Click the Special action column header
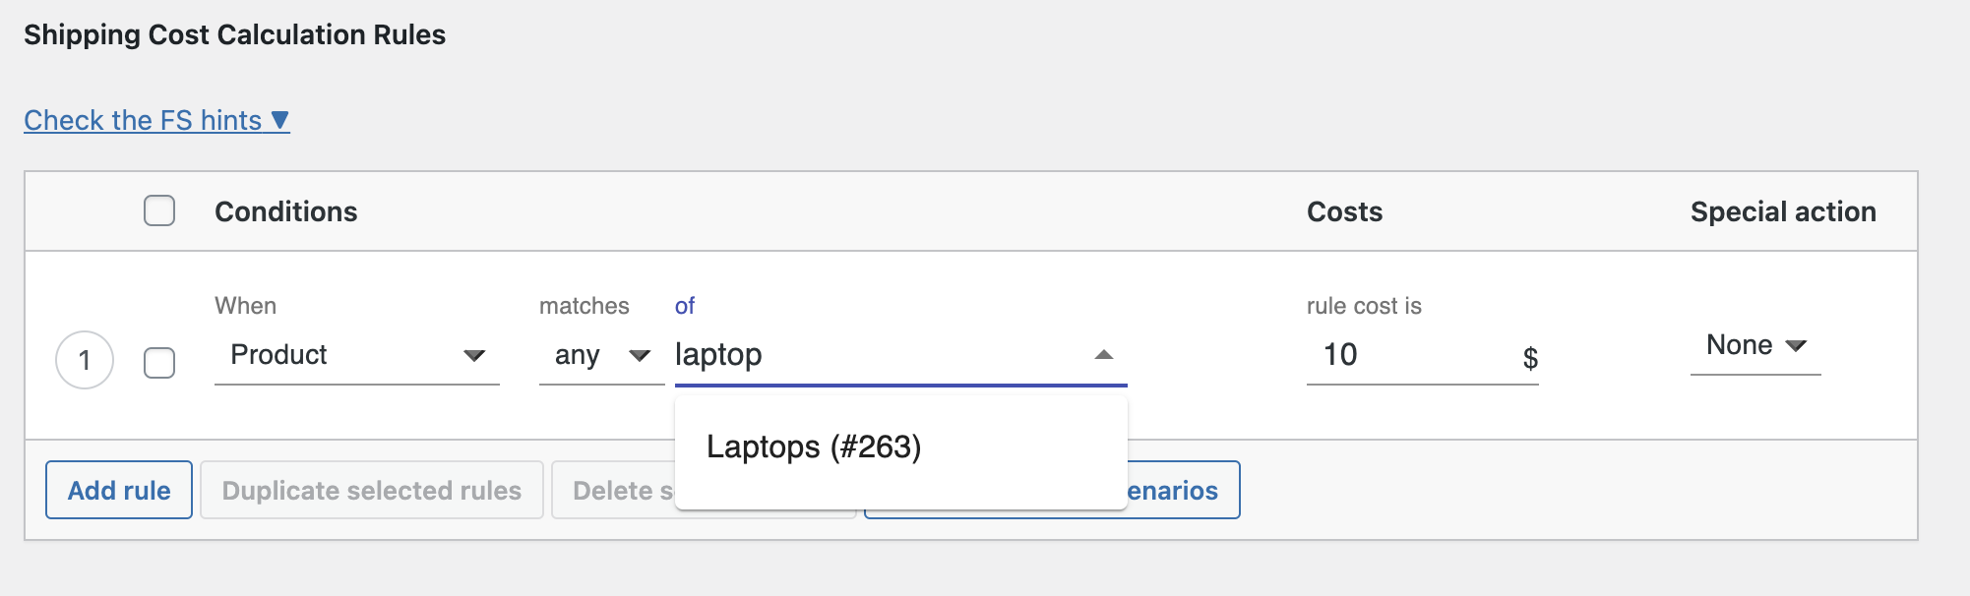Image resolution: width=1970 pixels, height=596 pixels. tap(1783, 211)
